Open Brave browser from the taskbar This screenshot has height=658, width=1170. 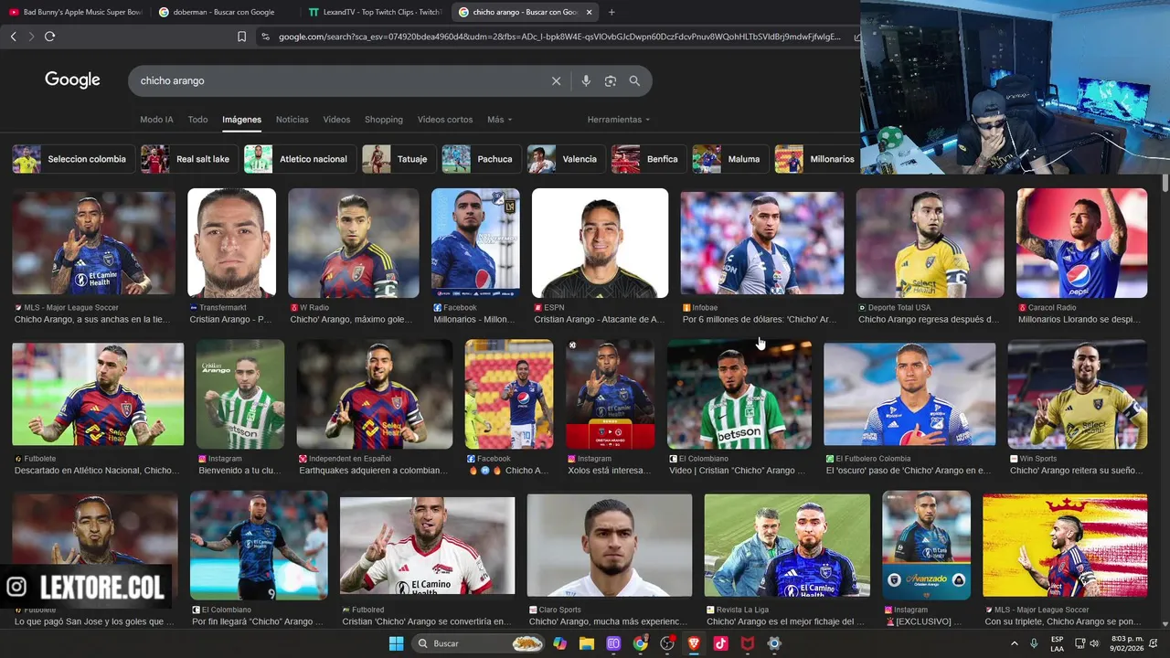(694, 643)
